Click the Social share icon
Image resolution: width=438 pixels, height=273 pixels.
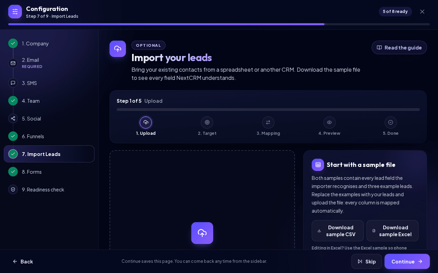coord(13,118)
